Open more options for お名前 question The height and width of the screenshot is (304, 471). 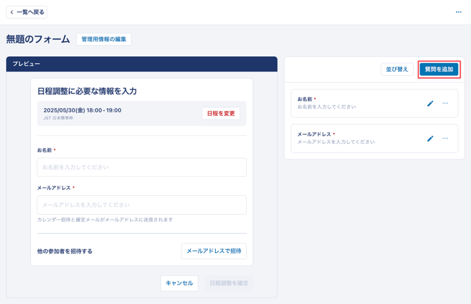pyautogui.click(x=445, y=103)
